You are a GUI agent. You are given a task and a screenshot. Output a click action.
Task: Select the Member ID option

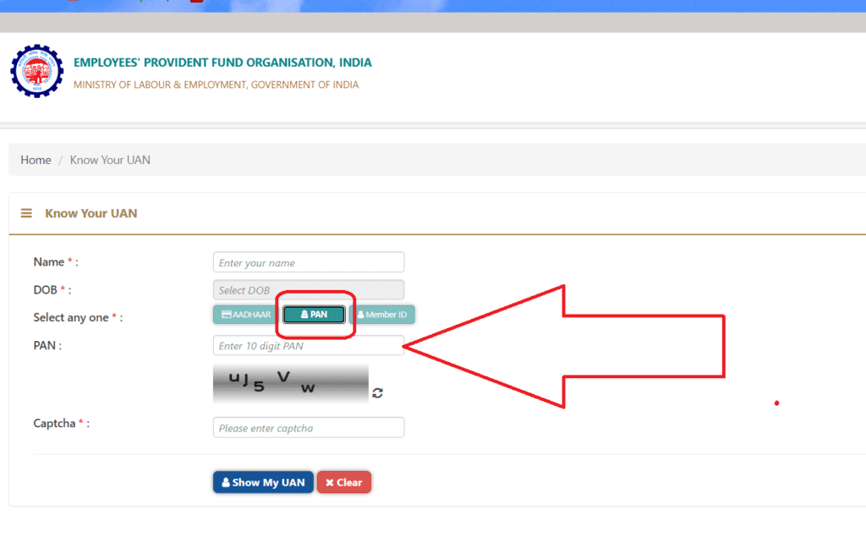tap(382, 315)
